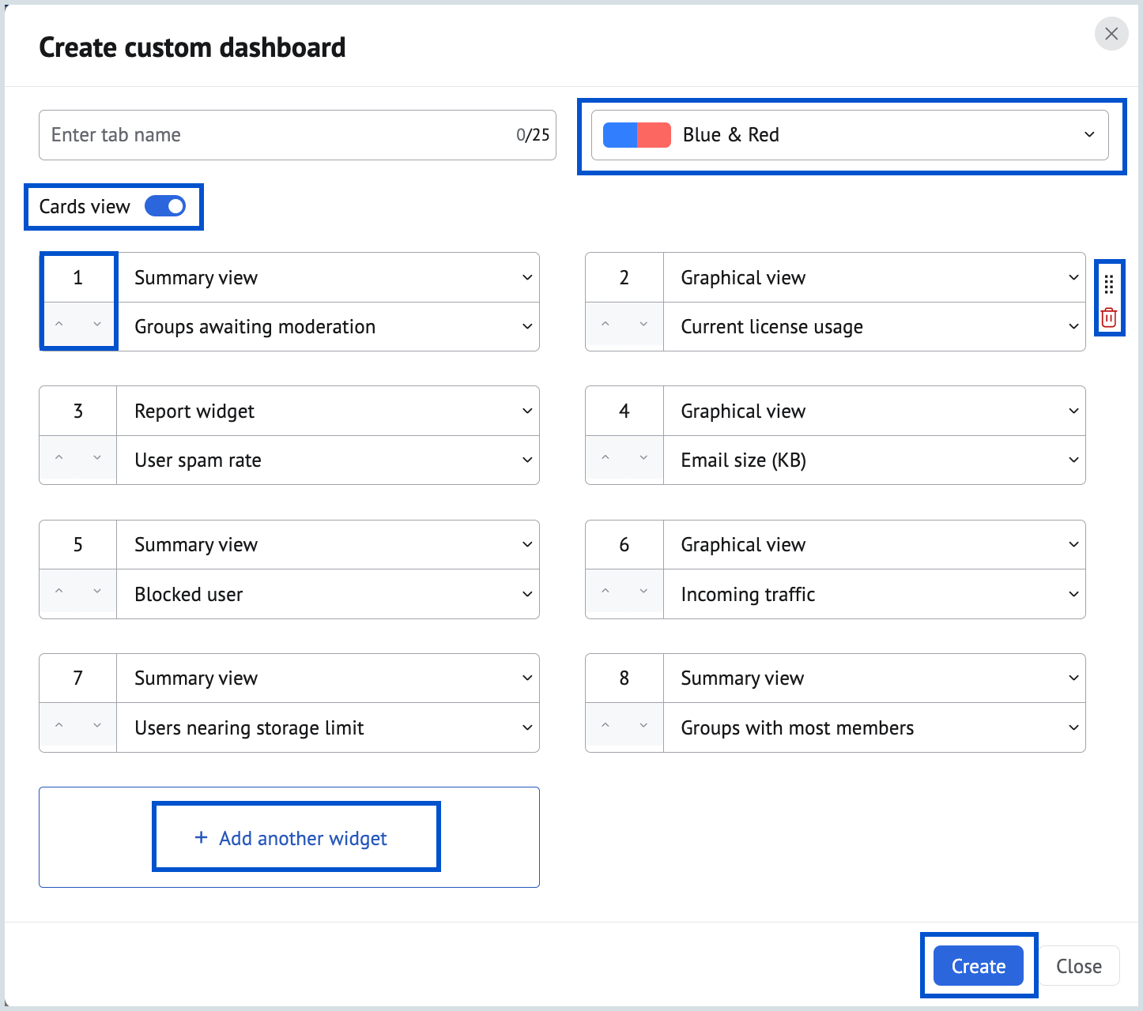Image resolution: width=1143 pixels, height=1011 pixels.
Task: Click the up arrow stepper for widget 1
Action: 59,325
